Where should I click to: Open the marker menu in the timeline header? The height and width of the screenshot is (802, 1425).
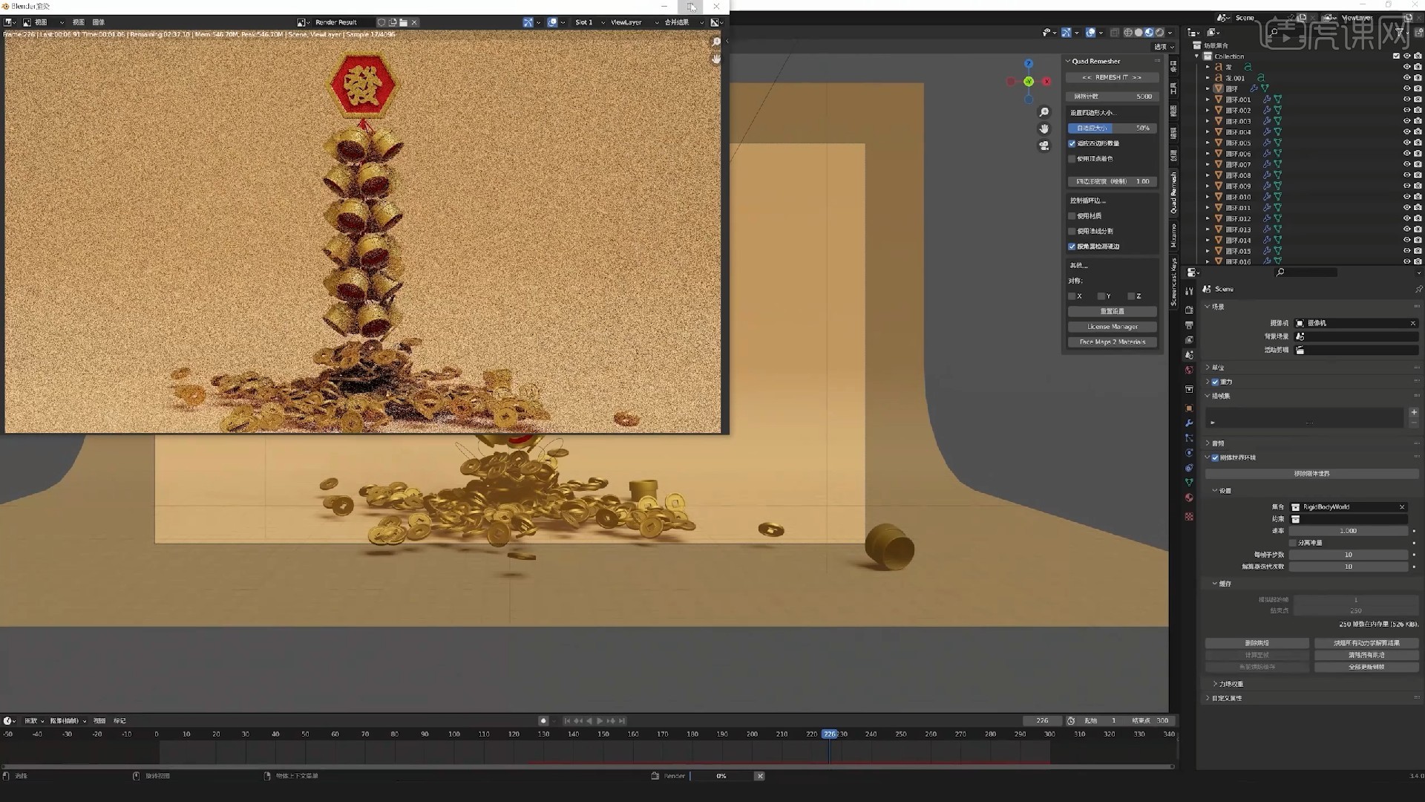click(119, 721)
